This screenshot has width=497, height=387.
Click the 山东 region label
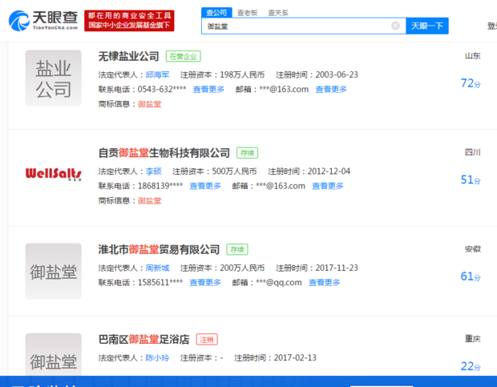(x=473, y=56)
